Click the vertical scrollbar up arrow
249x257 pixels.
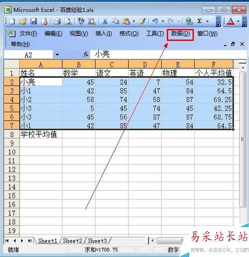[243, 68]
